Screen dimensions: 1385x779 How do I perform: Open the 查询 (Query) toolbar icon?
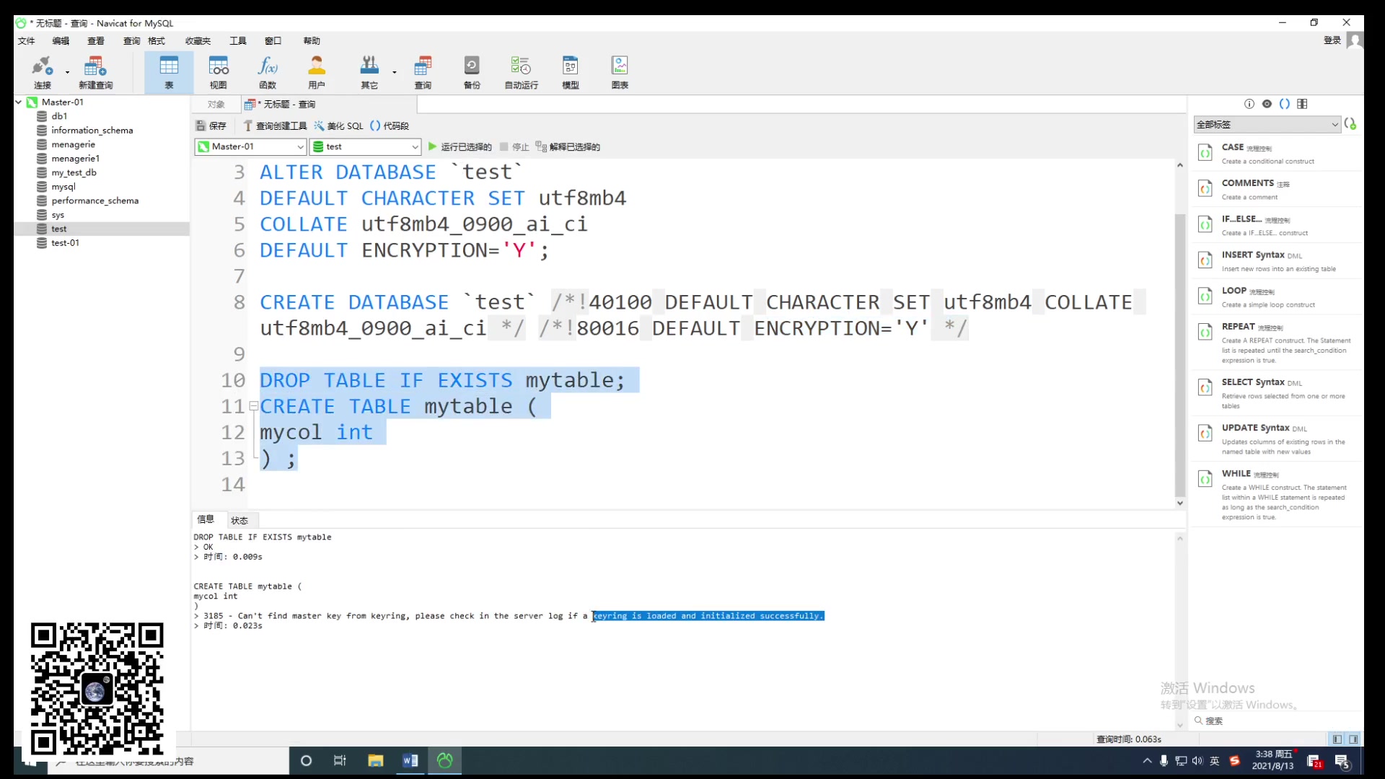[x=423, y=73]
